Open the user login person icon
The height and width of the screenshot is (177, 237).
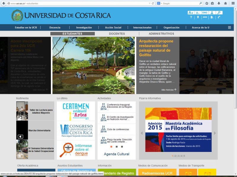click(212, 13)
